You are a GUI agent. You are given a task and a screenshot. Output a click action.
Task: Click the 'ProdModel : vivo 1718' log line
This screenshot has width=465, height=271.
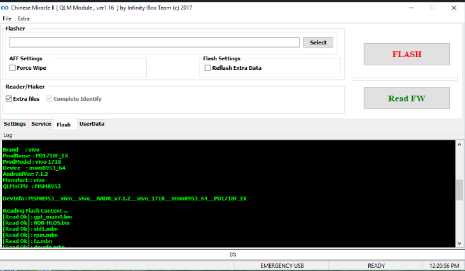[x=32, y=162]
